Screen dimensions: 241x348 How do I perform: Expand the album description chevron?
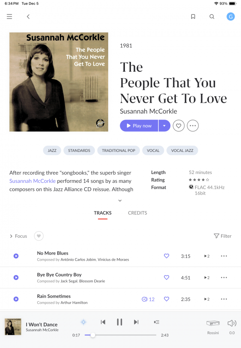(120, 201)
